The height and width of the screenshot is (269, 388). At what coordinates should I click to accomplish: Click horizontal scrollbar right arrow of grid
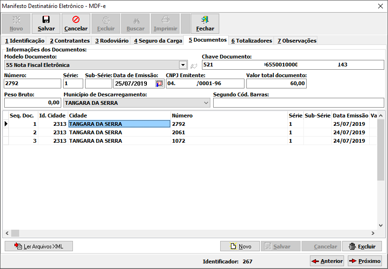(373, 233)
